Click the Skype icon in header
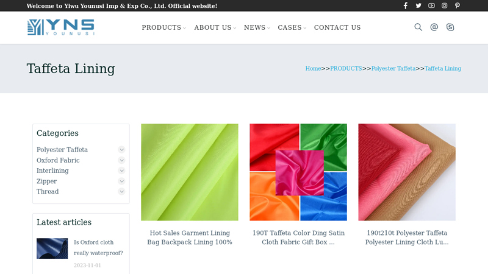The image size is (488, 274). [x=450, y=27]
